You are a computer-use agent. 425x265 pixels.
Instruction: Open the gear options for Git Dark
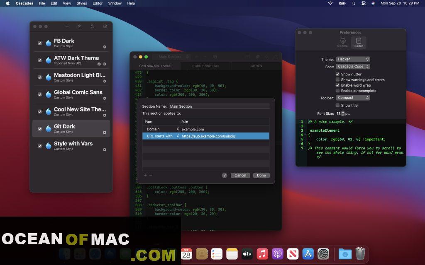(x=105, y=132)
